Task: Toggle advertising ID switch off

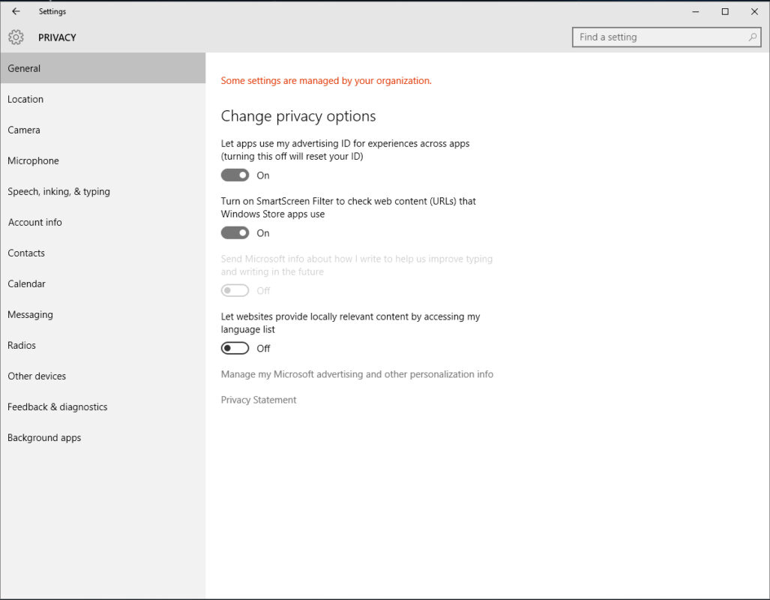Action: (x=235, y=175)
